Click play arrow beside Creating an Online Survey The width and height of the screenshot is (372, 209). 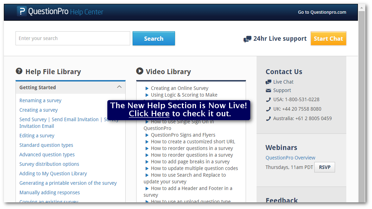(147, 89)
